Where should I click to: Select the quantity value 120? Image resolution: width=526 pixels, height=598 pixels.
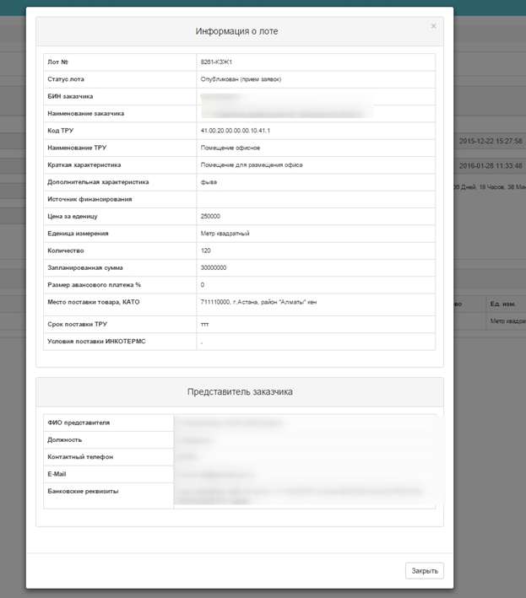[x=207, y=251]
